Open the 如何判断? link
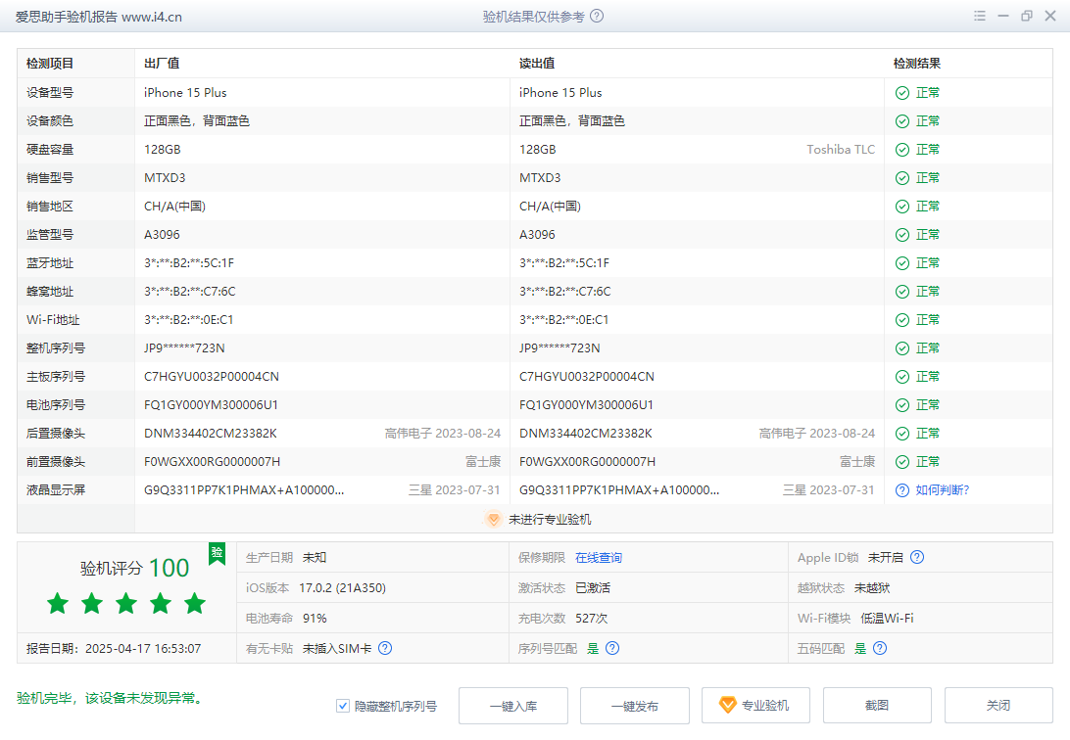1070x740 pixels. pos(942,490)
